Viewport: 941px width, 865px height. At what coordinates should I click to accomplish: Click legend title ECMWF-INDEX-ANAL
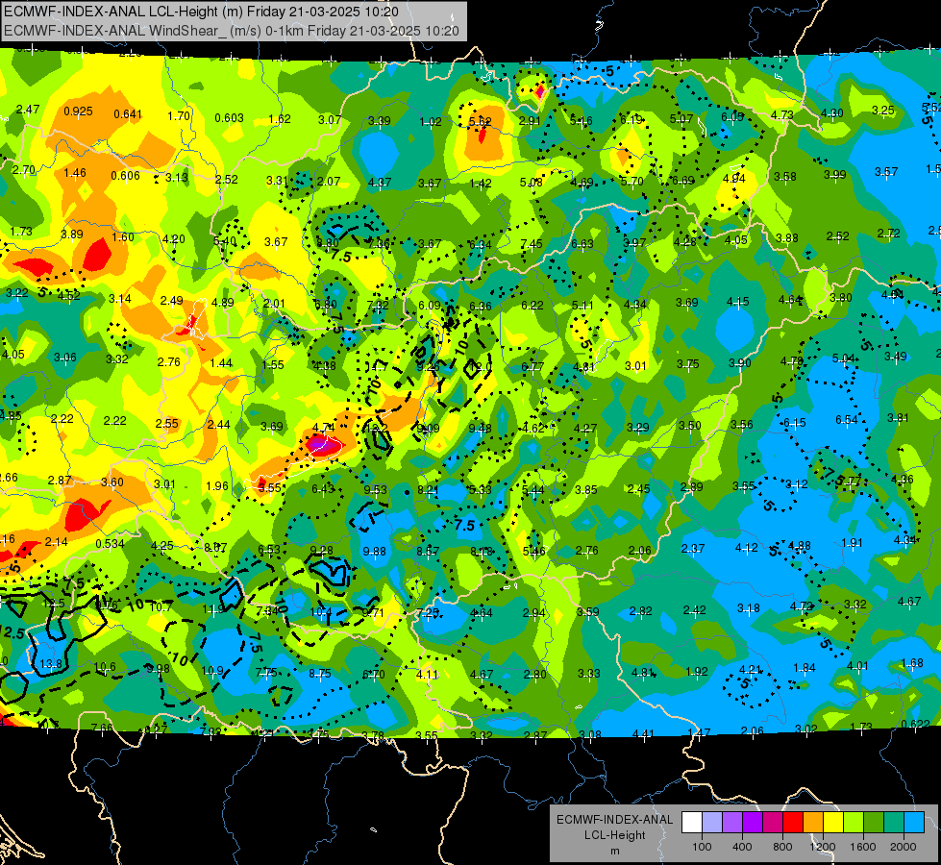[614, 820]
